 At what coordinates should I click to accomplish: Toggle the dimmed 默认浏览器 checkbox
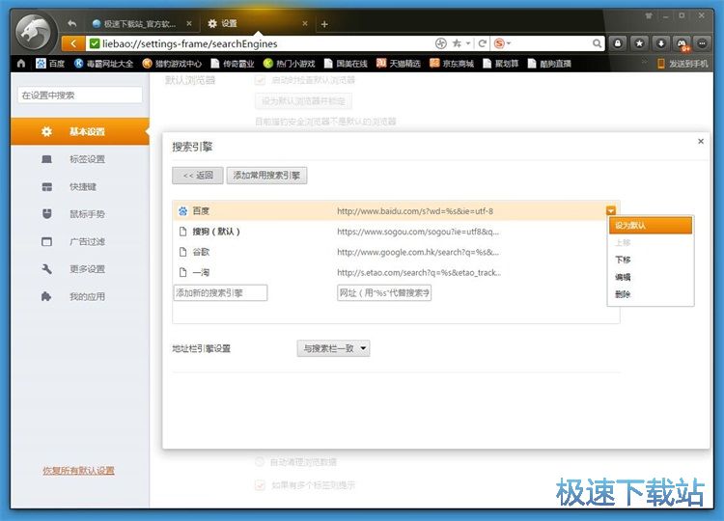point(260,80)
